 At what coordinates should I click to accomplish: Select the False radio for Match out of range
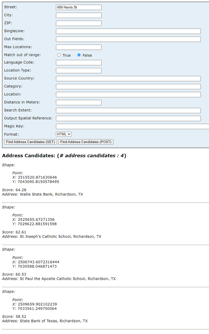coord(79,55)
